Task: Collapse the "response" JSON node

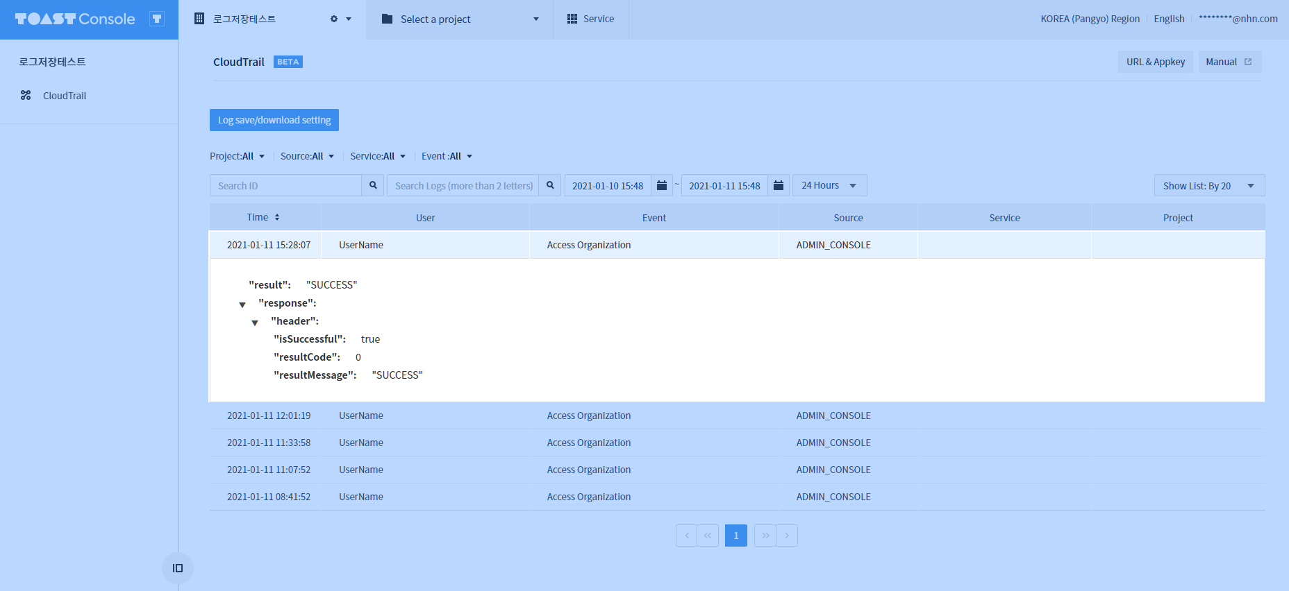Action: [x=242, y=305]
